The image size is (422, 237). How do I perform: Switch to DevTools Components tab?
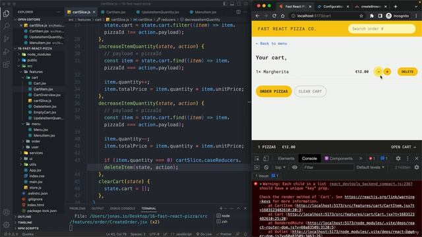(338, 159)
